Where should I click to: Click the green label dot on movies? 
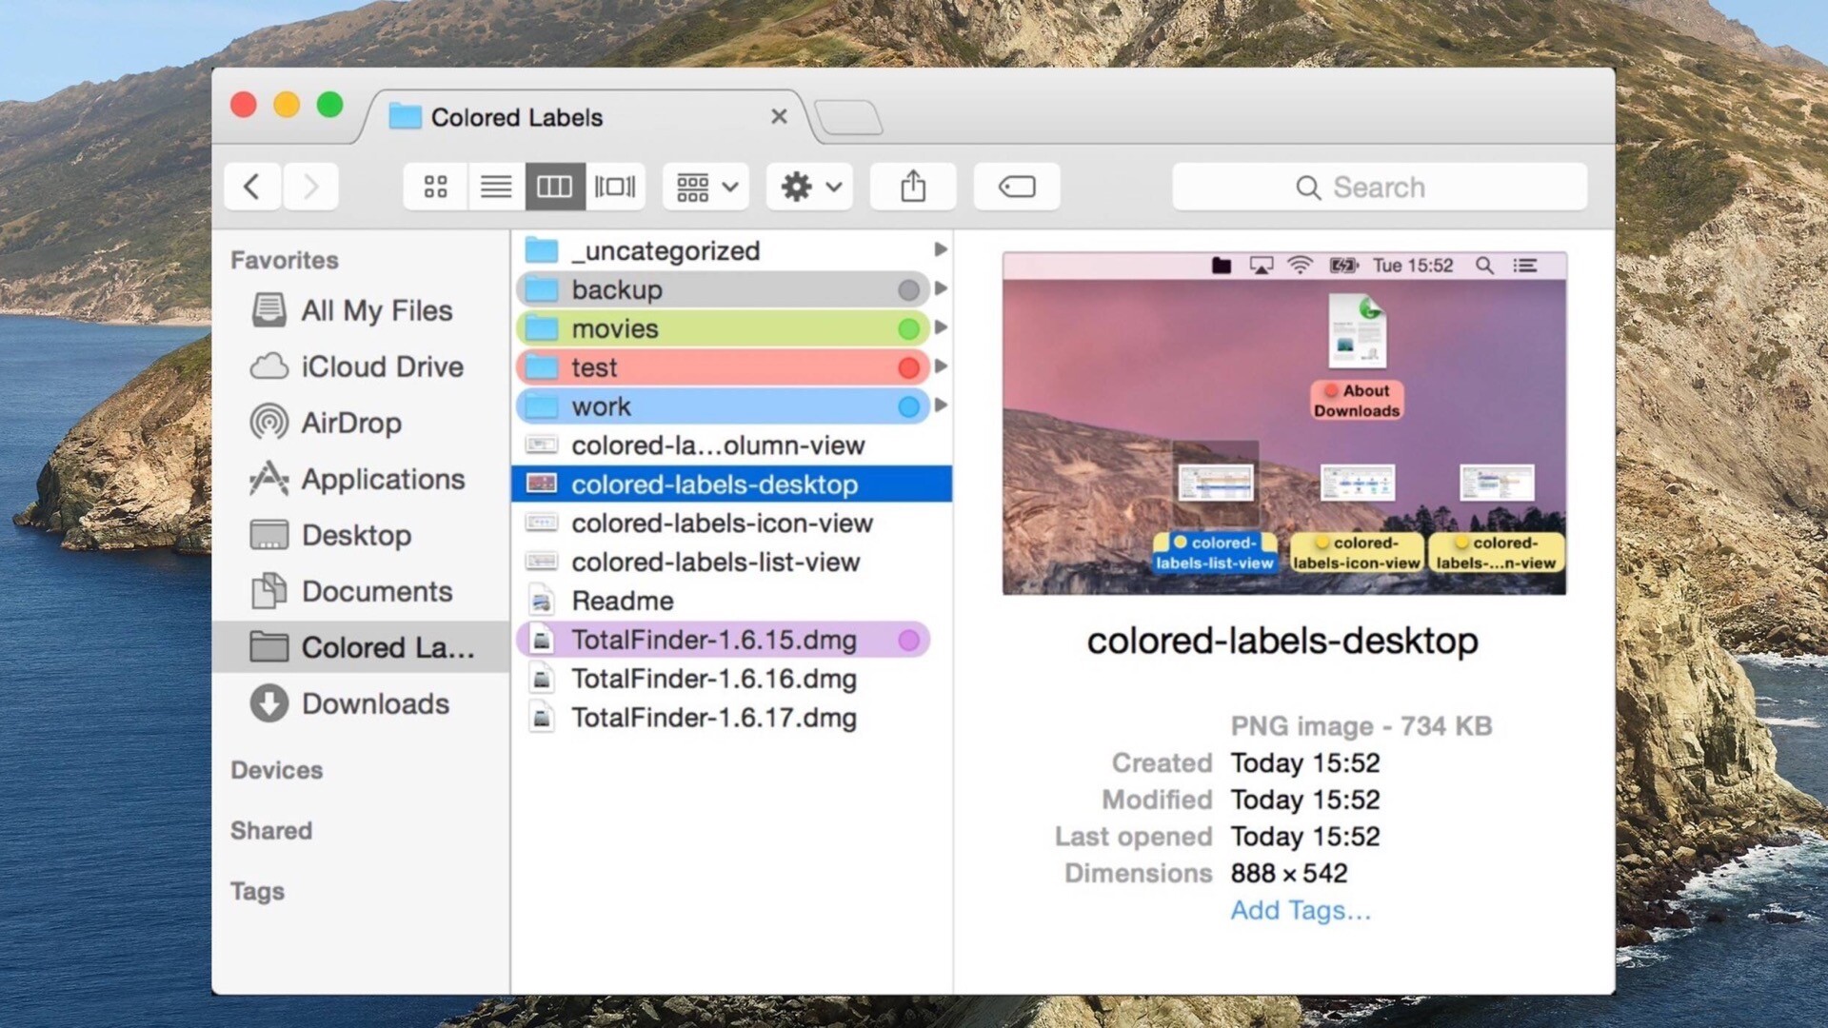click(x=908, y=328)
